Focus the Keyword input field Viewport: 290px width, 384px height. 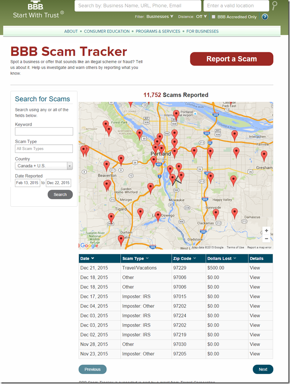(x=44, y=132)
